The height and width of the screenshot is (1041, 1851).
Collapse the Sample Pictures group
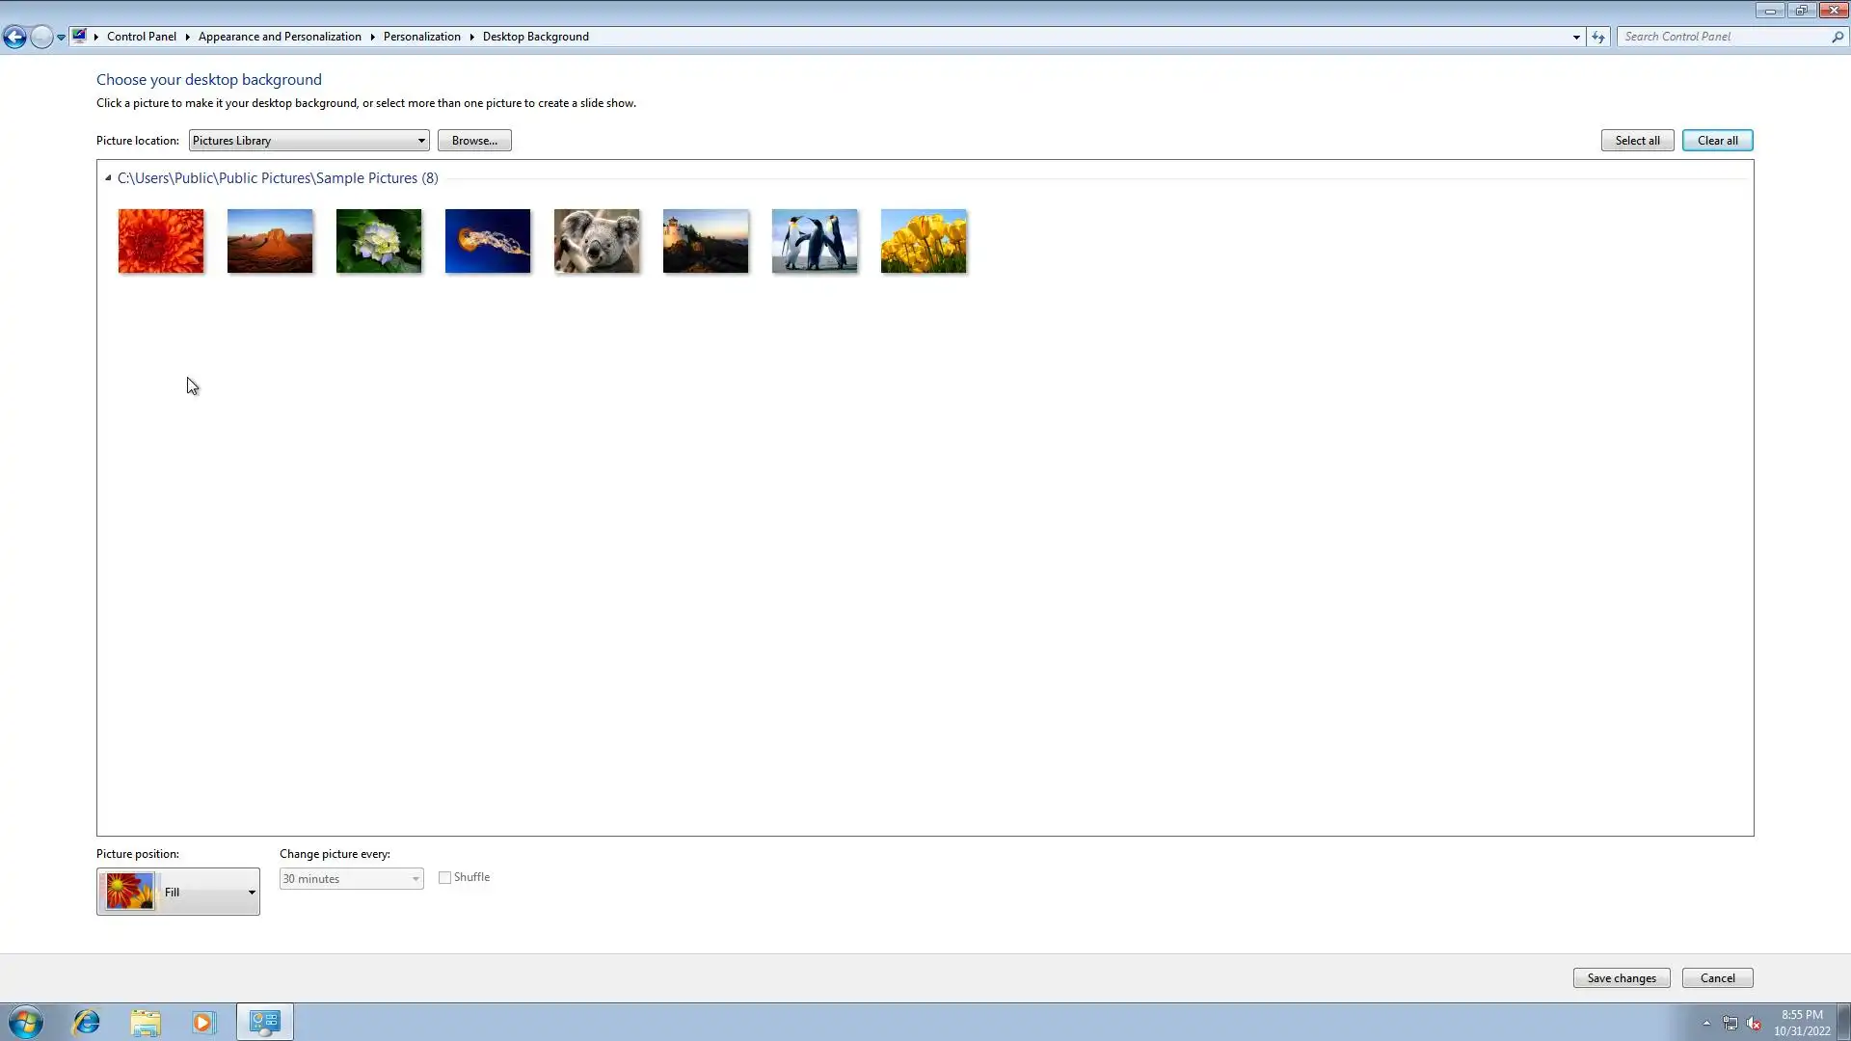[x=108, y=178]
